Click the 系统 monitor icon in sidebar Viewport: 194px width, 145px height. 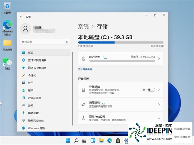pos(24,53)
